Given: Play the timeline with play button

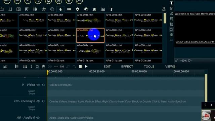Looking at the screenshot, I should click(x=86, y=67).
